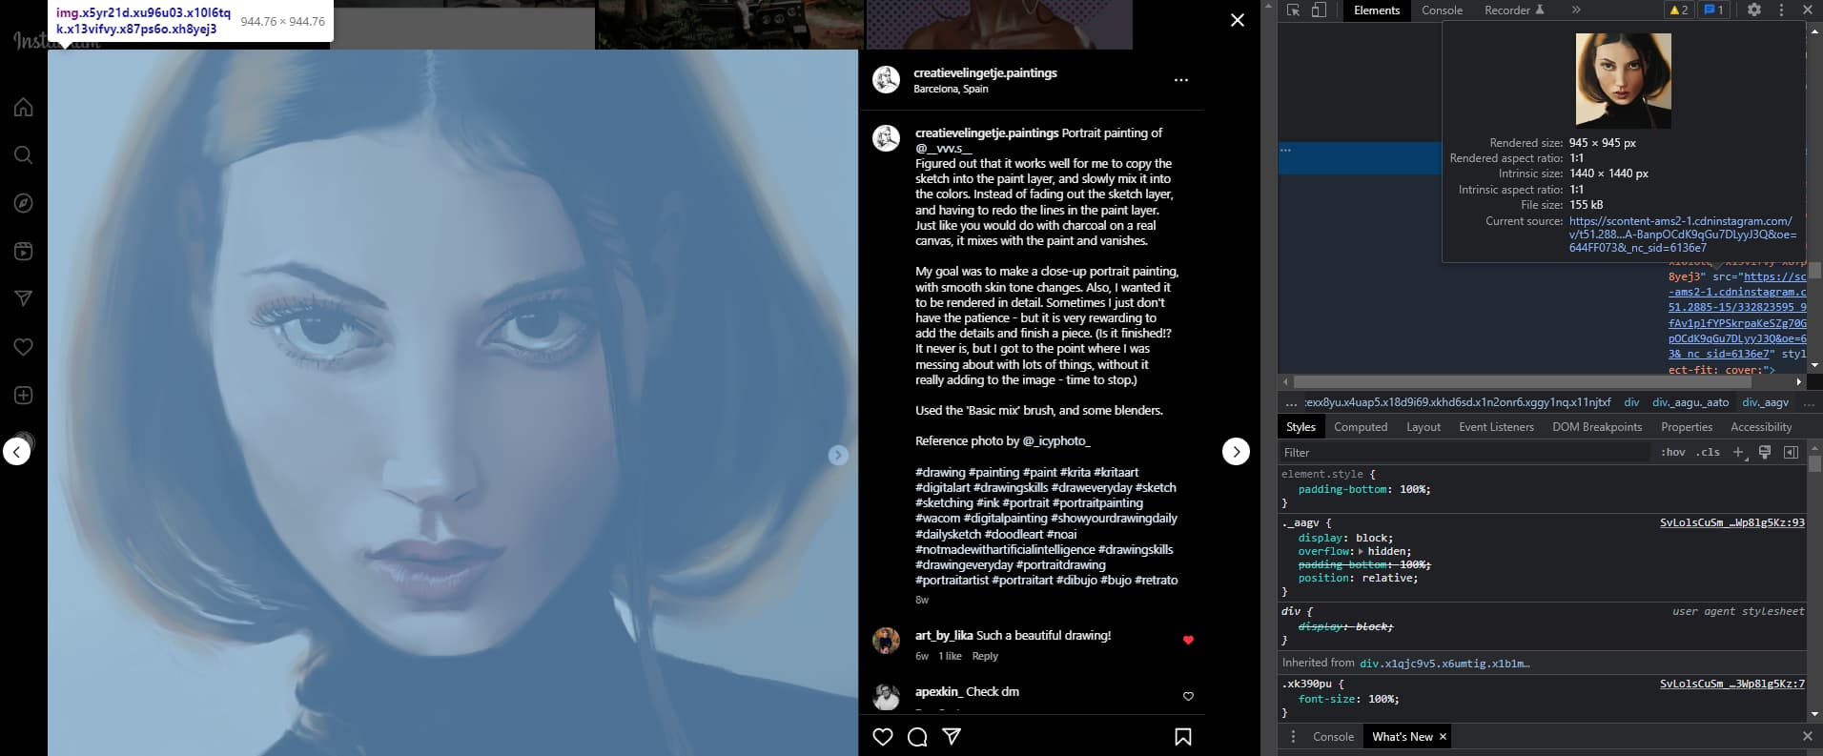
Task: Open the 1 issue badge
Action: 1713,10
